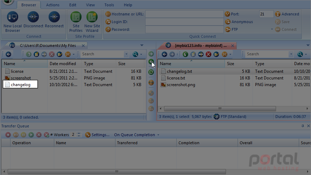
Task: Open properties icon in remote toolbar
Action: (x=216, y=54)
